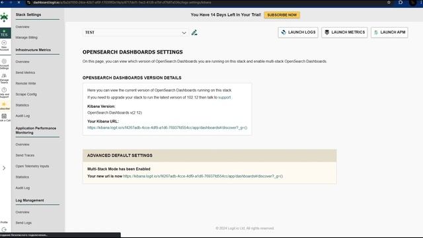The height and width of the screenshot is (238, 423).
Task: Click the browser back arrow
Action: (x=2, y=3)
